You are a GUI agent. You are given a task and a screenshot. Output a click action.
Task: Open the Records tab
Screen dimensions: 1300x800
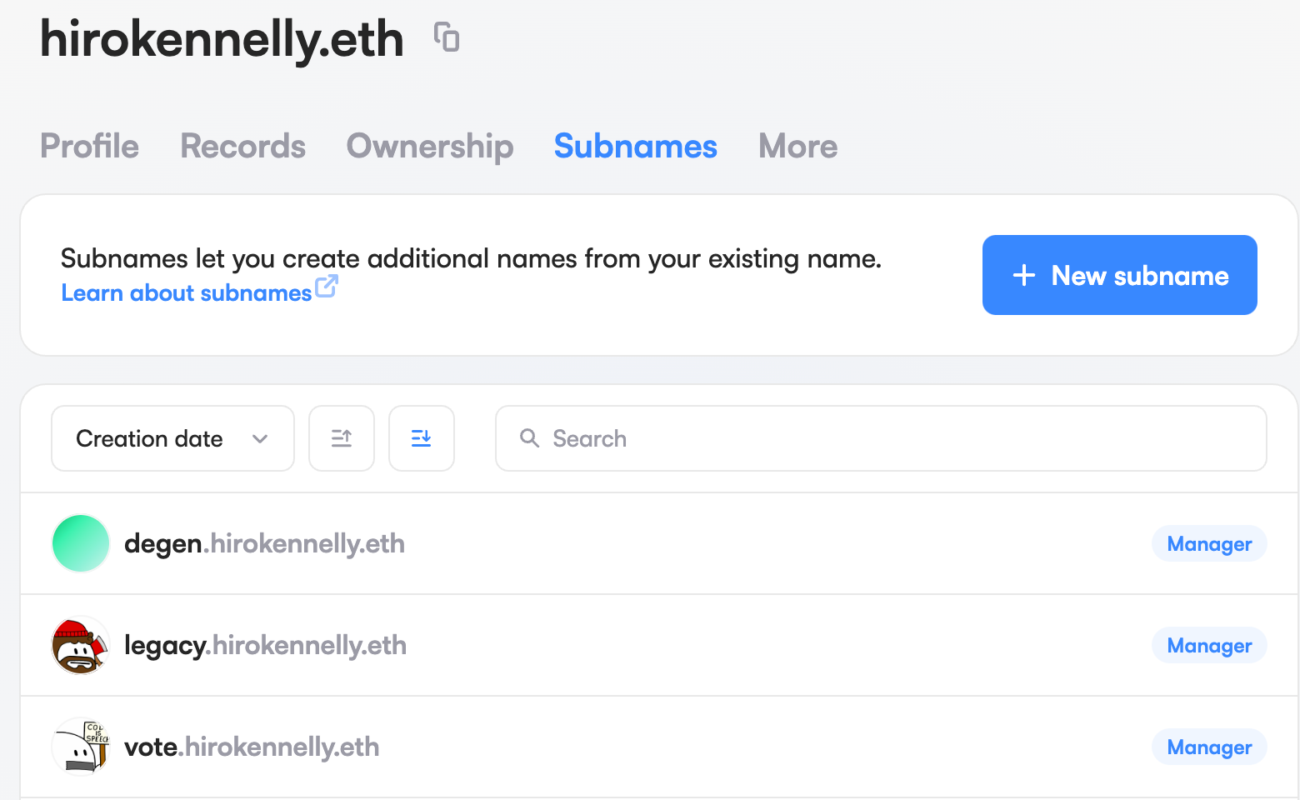point(243,147)
